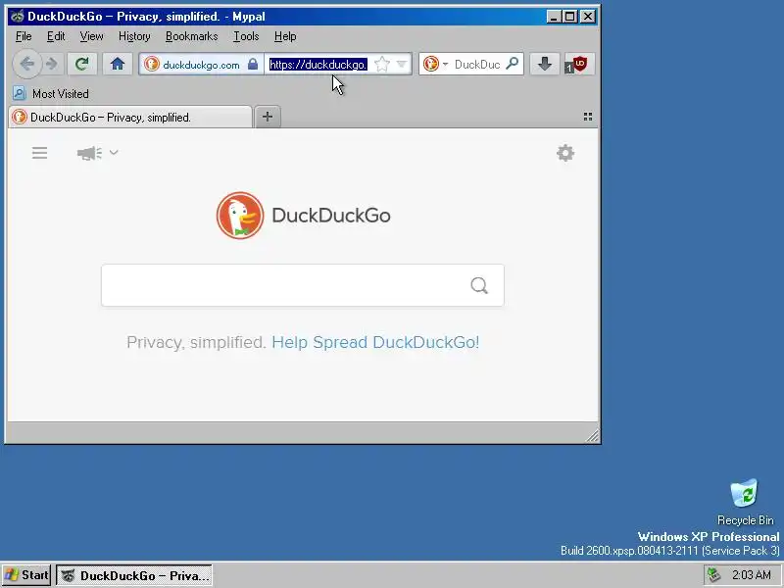784x588 pixels.
Task: Open the DuckDuckGo hamburger menu
Action: 39,153
